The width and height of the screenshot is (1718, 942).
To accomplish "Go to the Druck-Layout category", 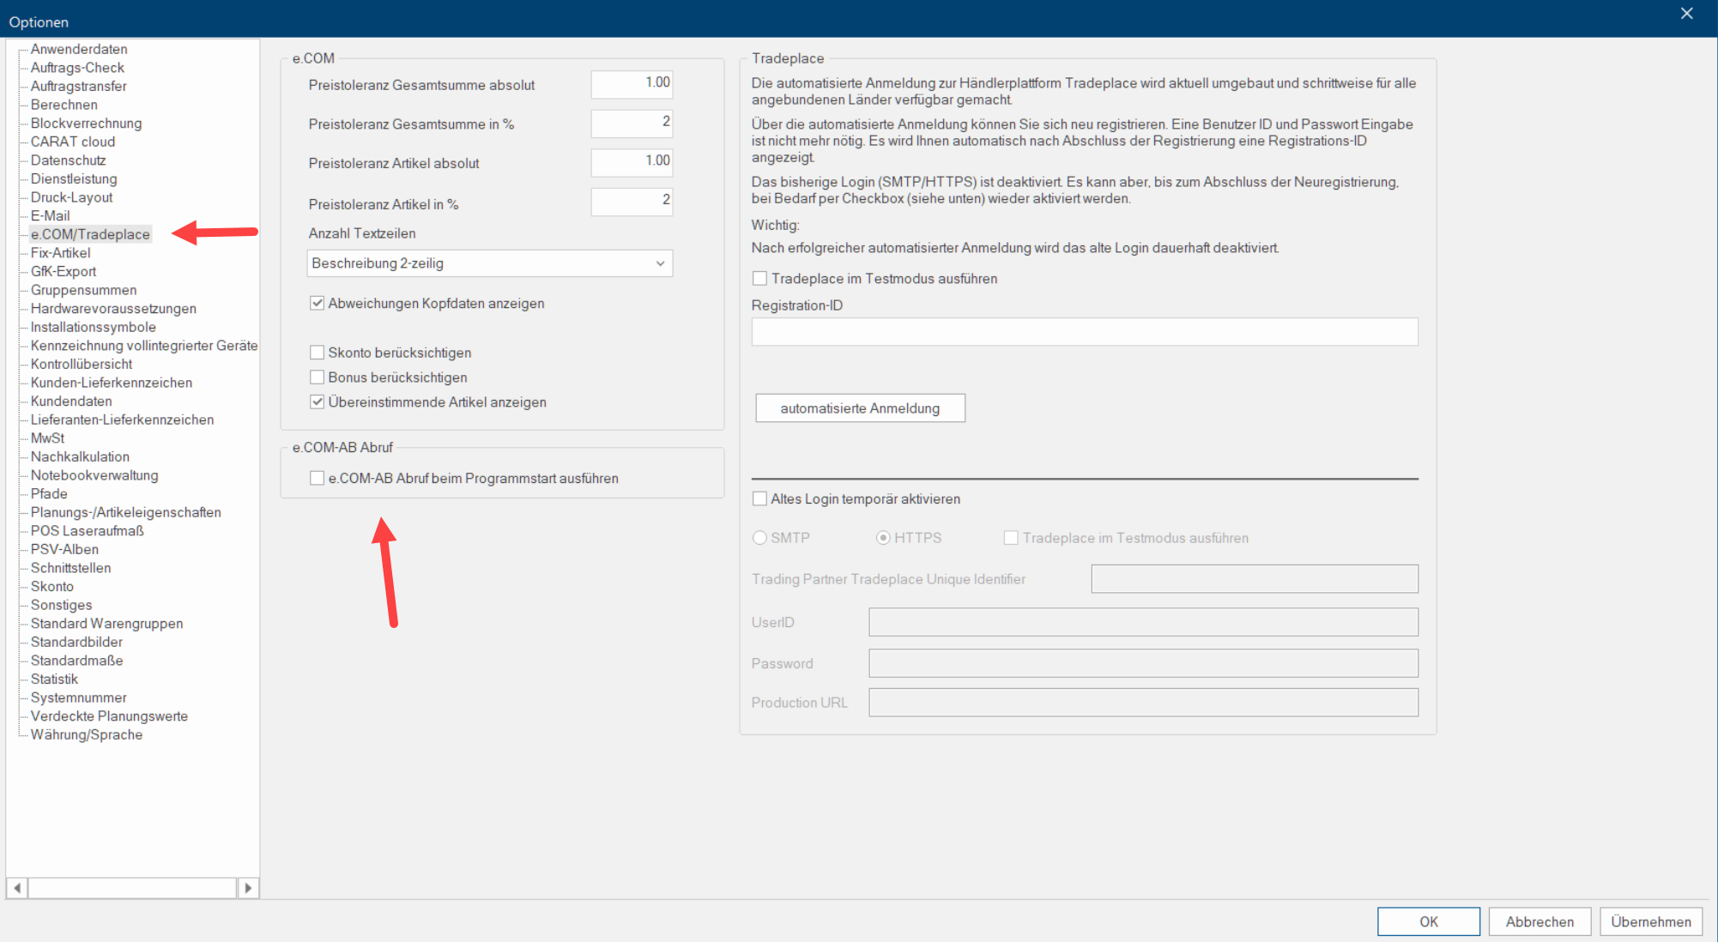I will coord(71,197).
